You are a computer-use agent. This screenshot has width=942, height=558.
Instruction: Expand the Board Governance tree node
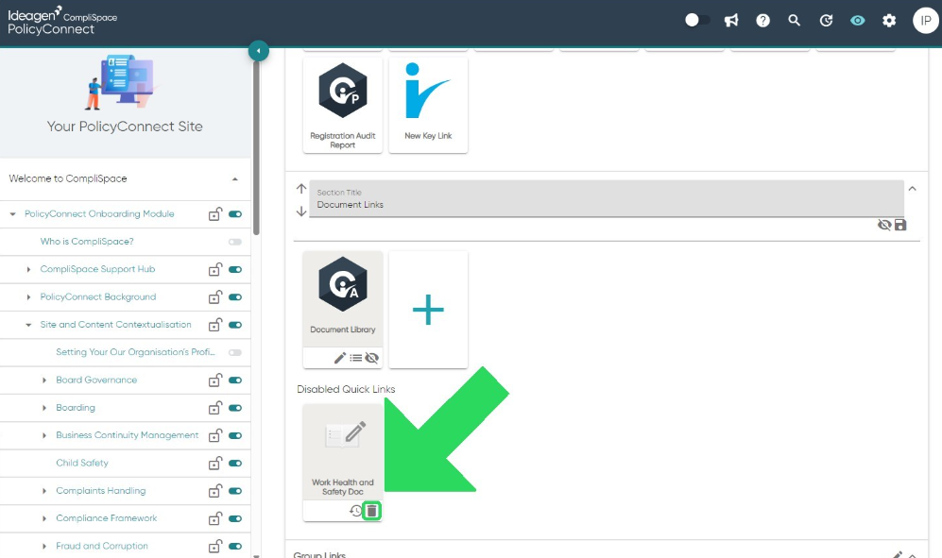43,380
